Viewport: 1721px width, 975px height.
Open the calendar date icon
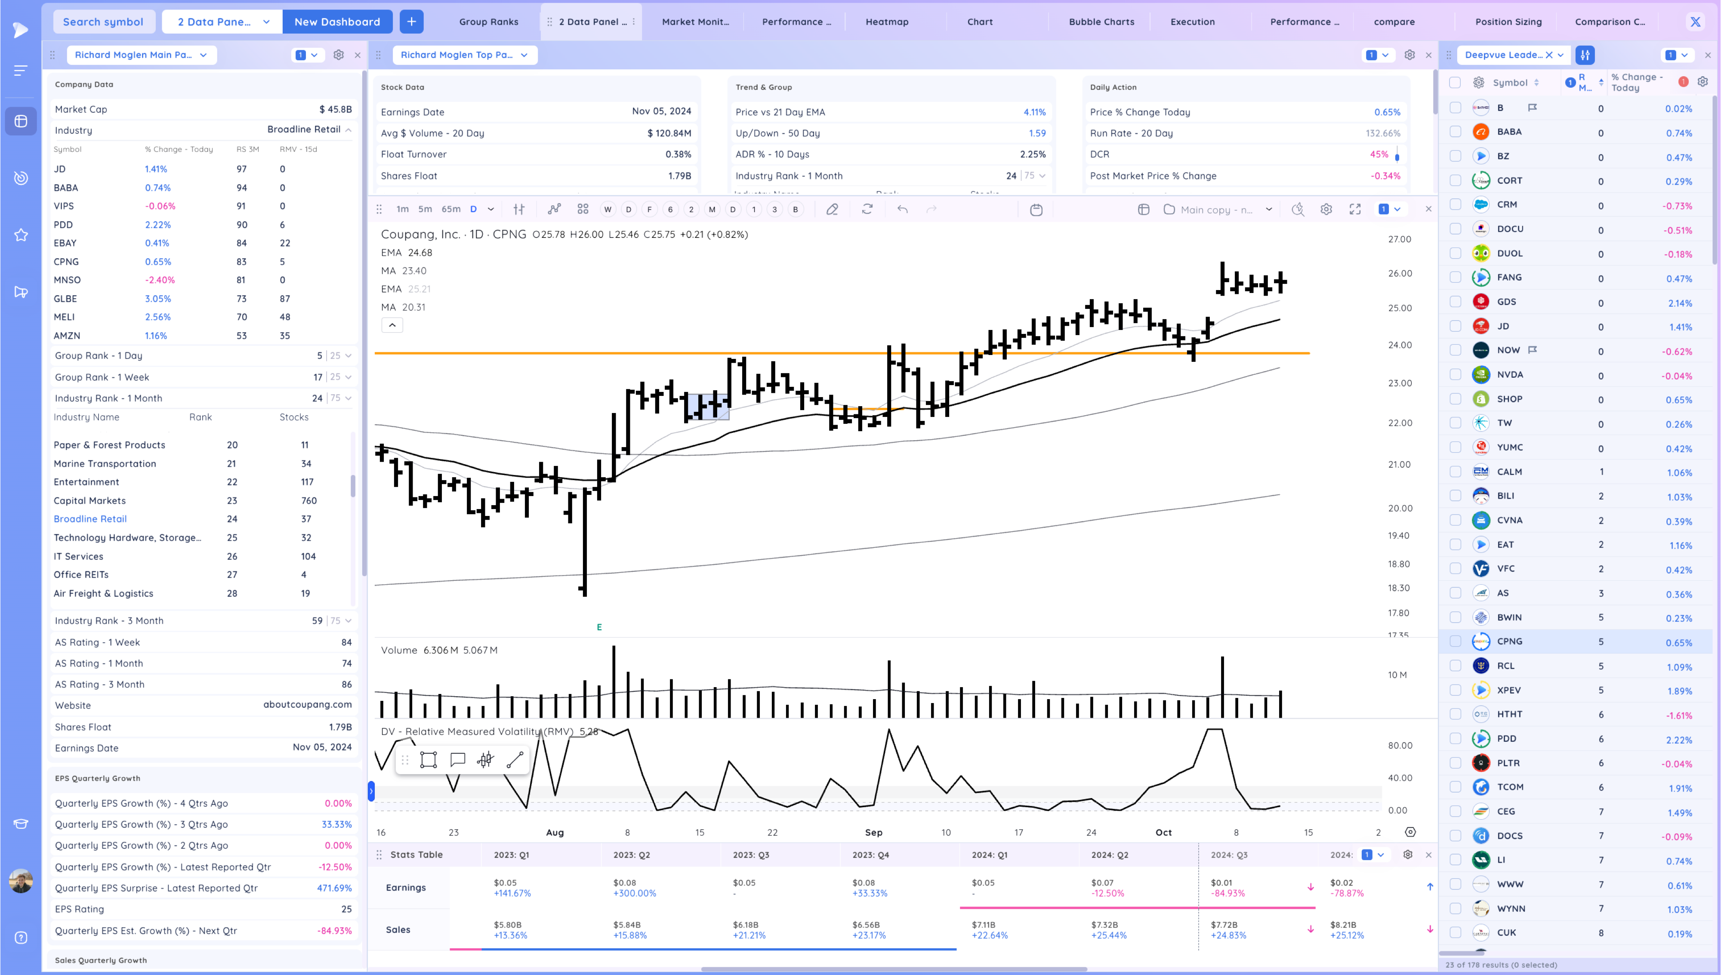[x=1036, y=210]
